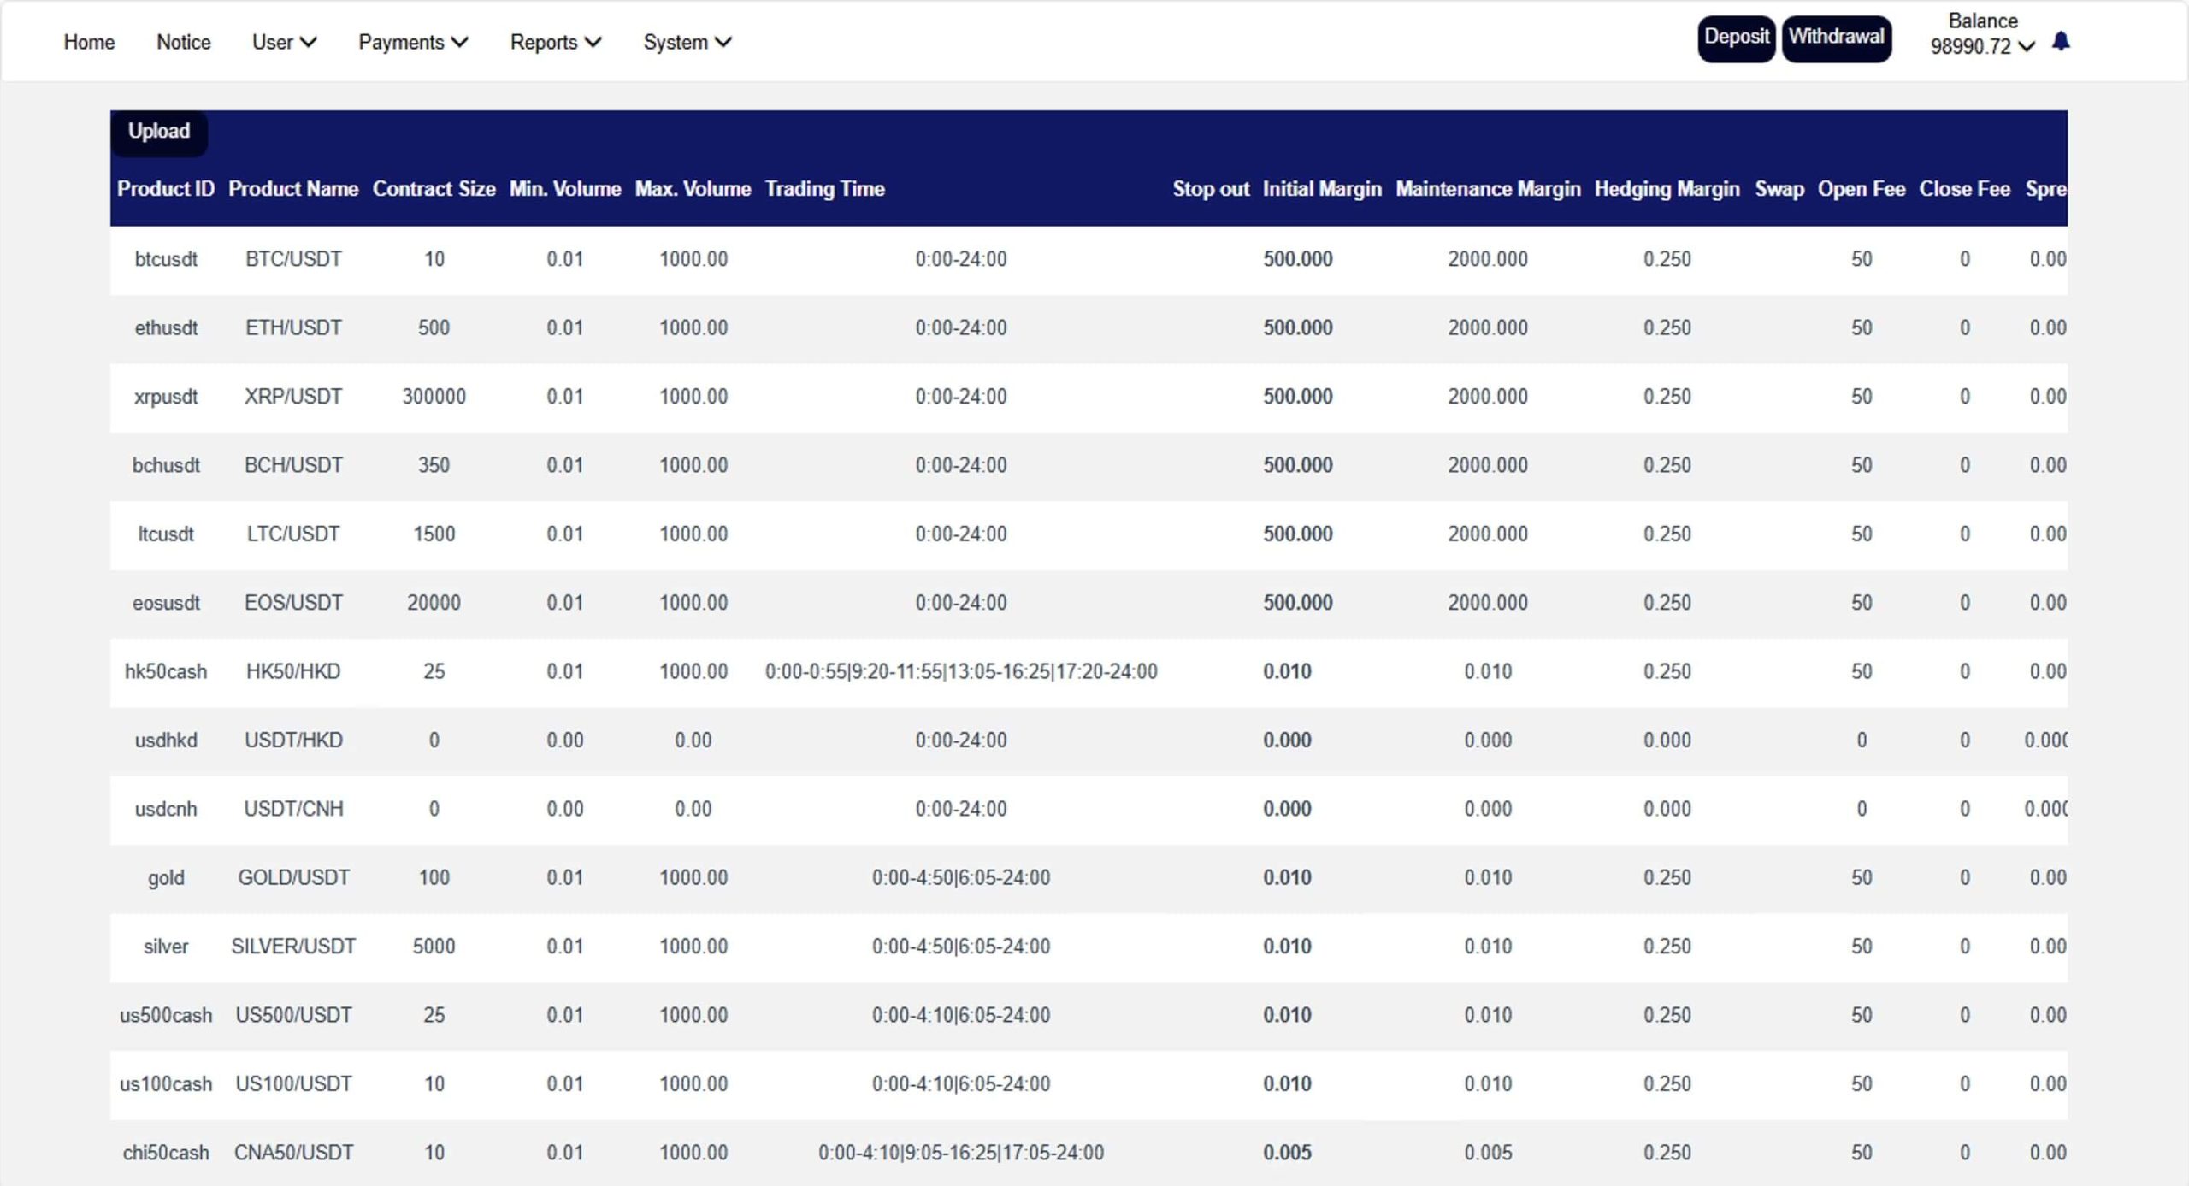Click the Contract Size column header
2189x1186 pixels.
click(x=434, y=189)
